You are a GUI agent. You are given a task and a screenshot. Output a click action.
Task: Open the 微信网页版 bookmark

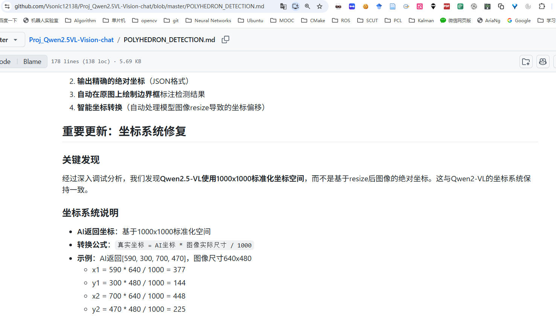tap(455, 20)
